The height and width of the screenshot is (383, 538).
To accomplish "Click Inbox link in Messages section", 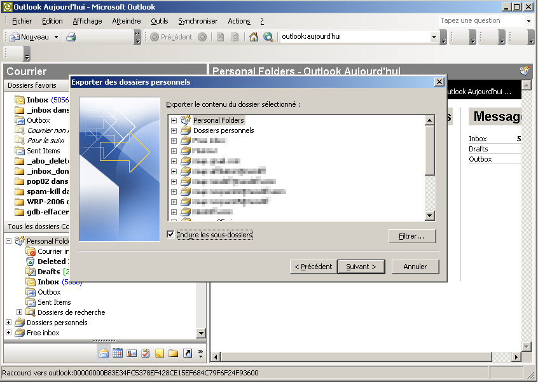I will point(478,139).
